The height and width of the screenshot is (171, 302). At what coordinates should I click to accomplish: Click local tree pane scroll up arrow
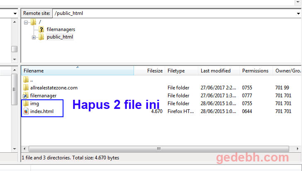coord(15,22)
